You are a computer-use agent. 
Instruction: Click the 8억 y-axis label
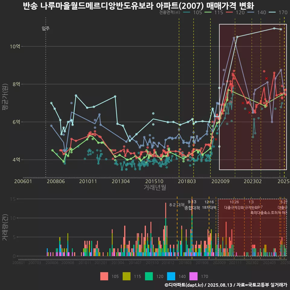pyautogui.click(x=16, y=84)
